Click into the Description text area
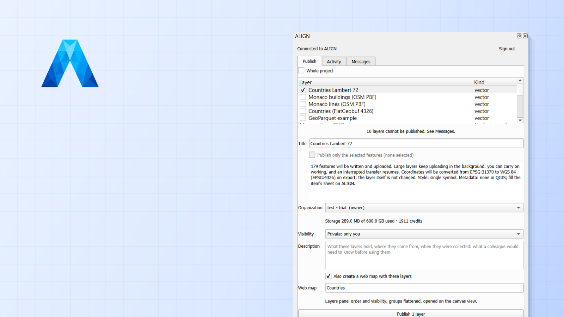 pos(424,255)
